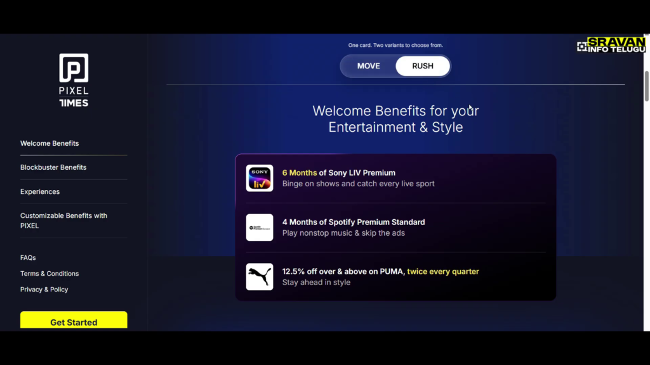Go to Blockbuster Benefits section
The height and width of the screenshot is (365, 650).
coord(53,167)
